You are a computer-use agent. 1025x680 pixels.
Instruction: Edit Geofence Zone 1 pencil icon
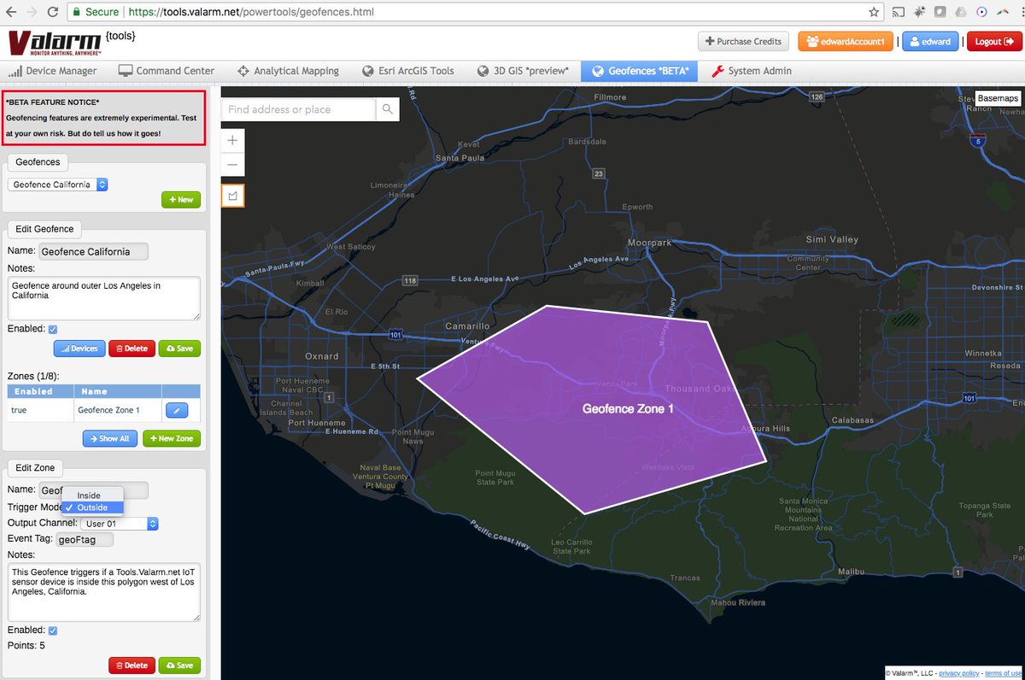(176, 411)
